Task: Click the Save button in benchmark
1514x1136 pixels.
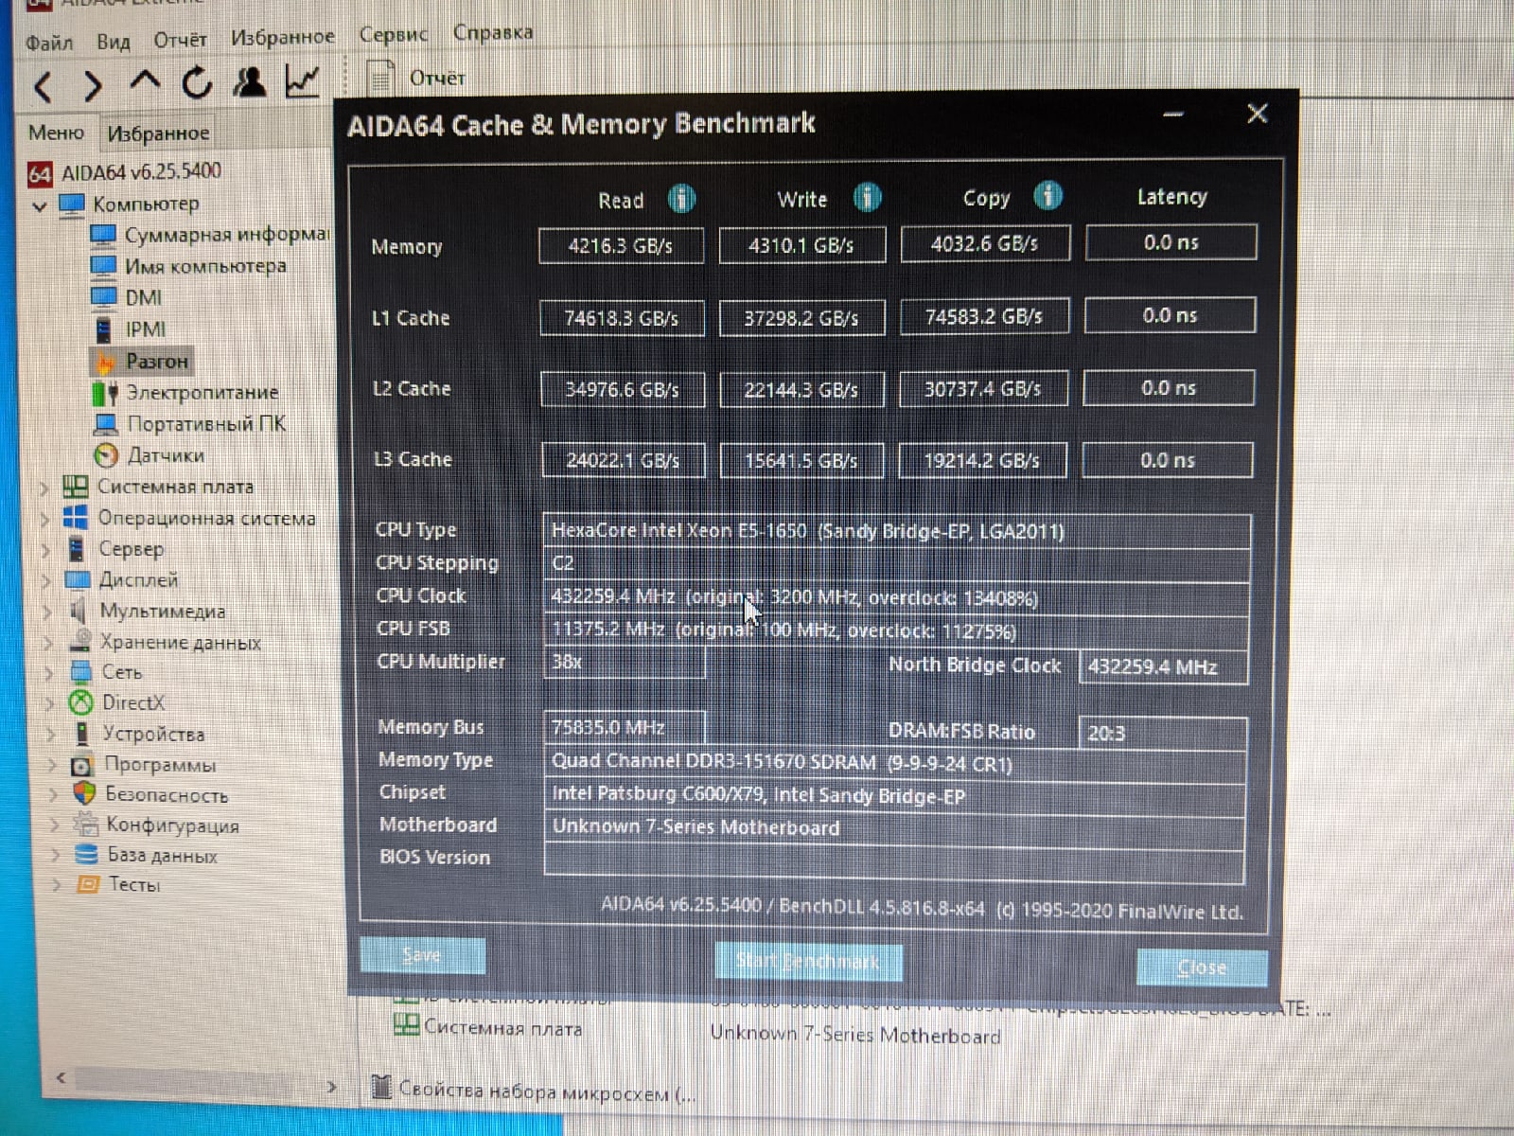Action: (422, 954)
